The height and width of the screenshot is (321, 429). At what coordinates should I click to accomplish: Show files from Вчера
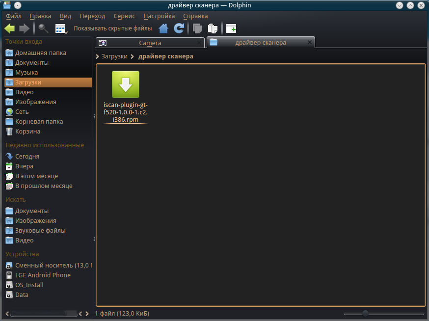(48, 166)
